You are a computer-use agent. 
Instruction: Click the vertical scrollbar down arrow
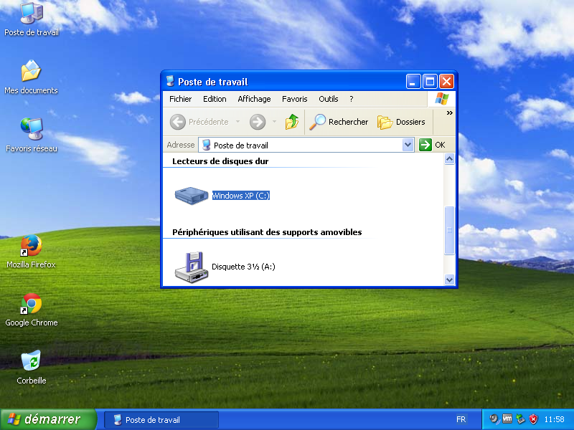450,280
